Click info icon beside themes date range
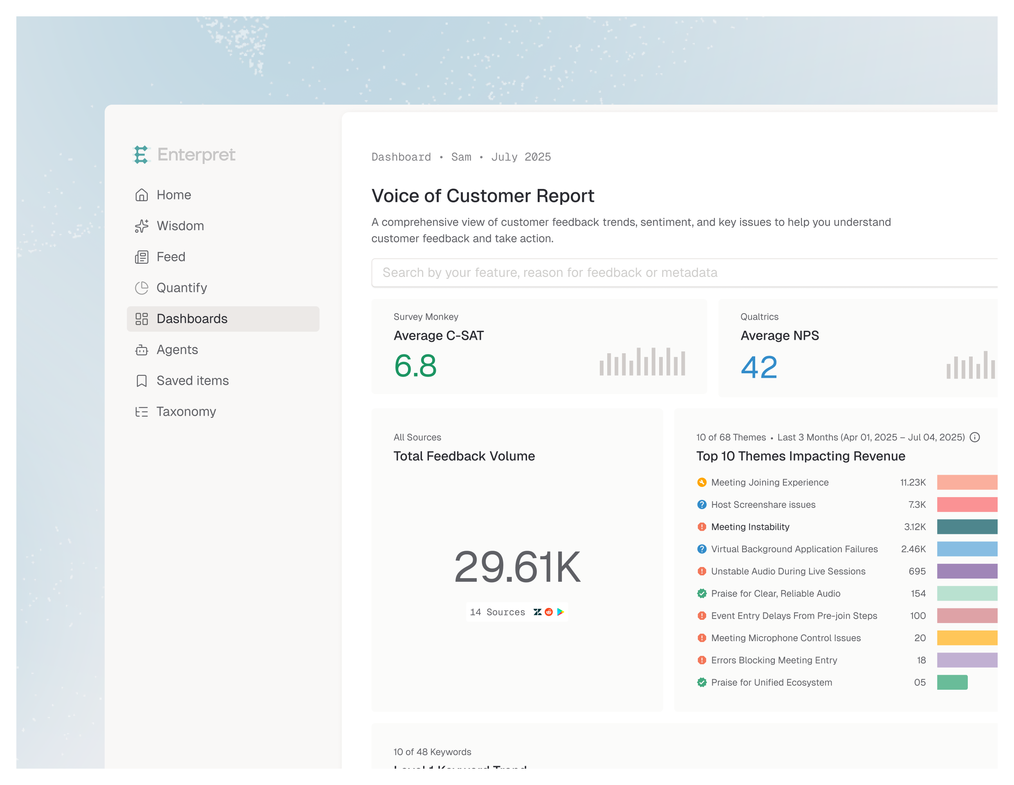 tap(974, 437)
